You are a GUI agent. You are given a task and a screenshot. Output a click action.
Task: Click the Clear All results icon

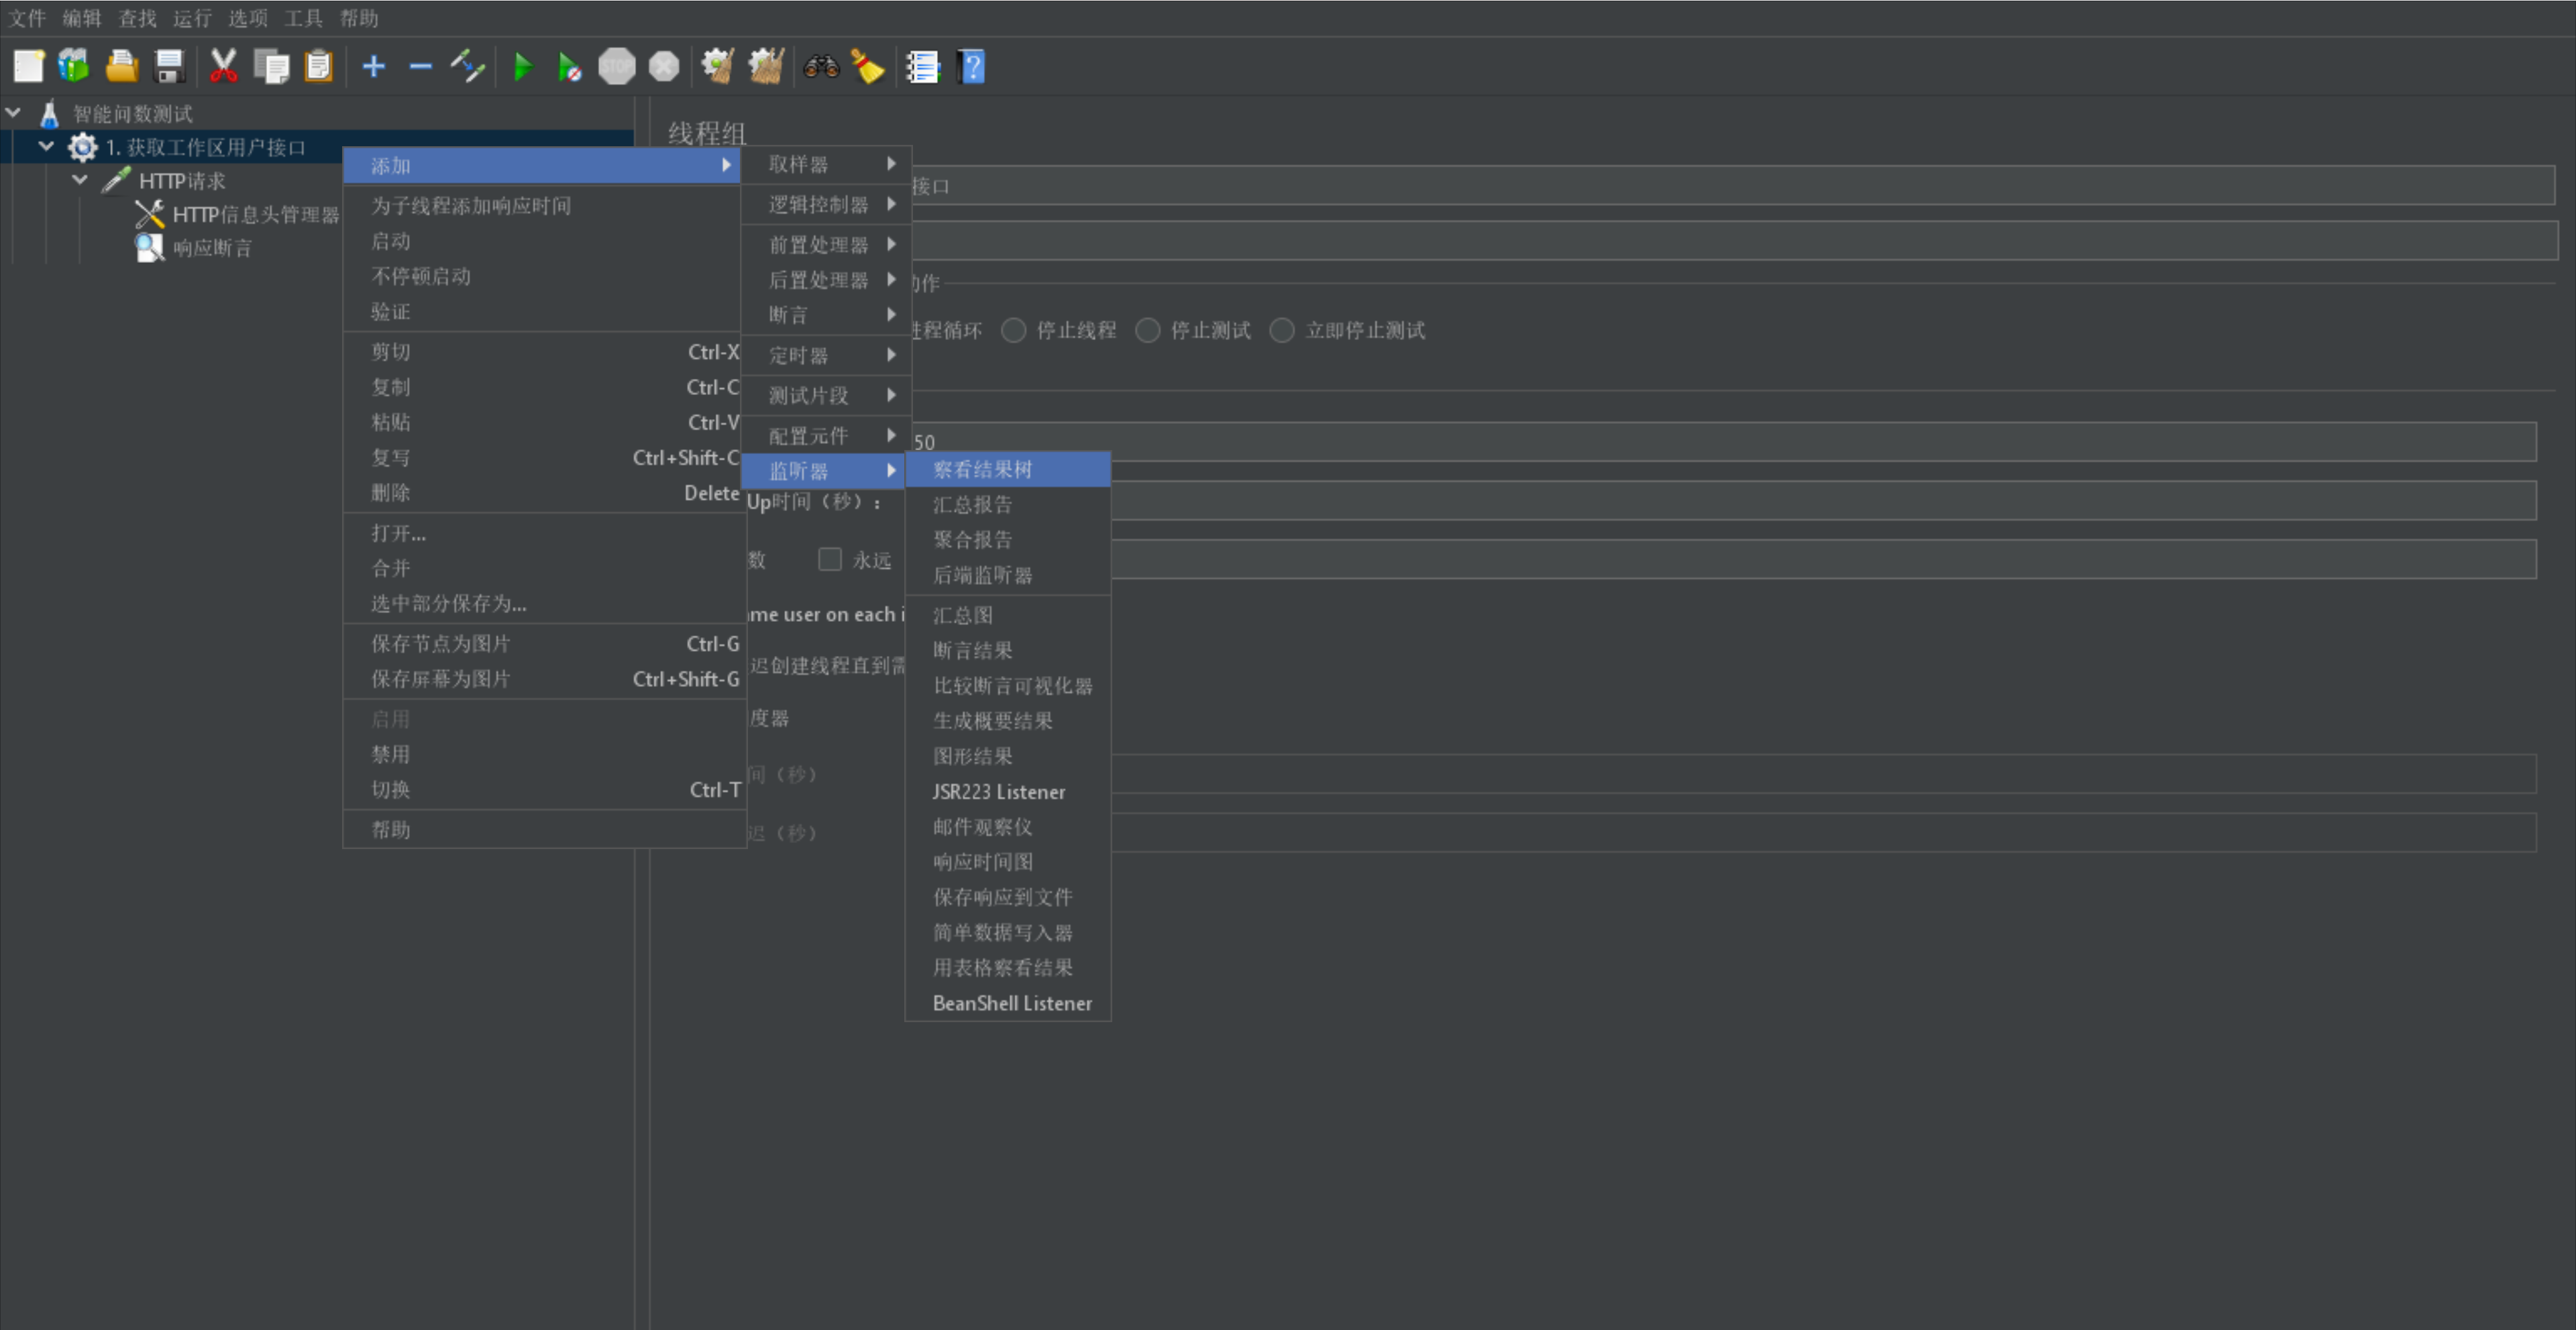point(766,66)
